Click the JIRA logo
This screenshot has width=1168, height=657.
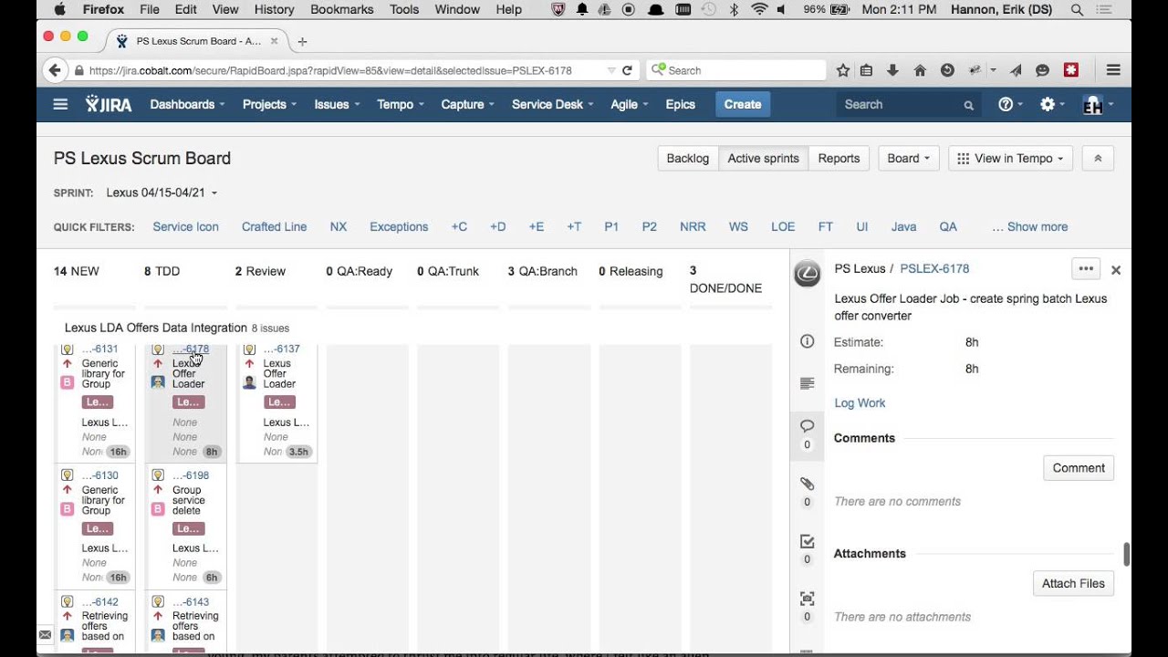tap(109, 104)
